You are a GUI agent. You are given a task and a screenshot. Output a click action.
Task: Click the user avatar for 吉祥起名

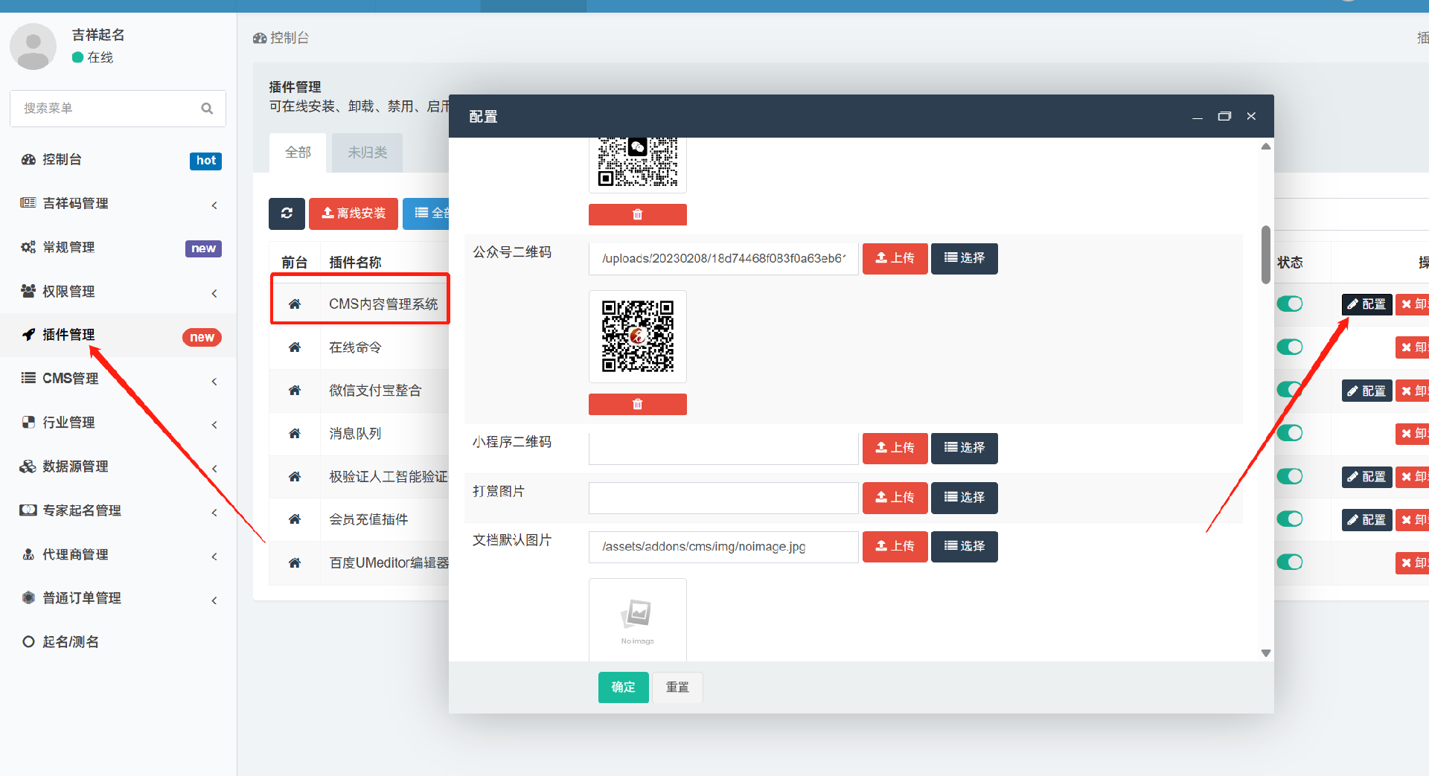[33, 46]
